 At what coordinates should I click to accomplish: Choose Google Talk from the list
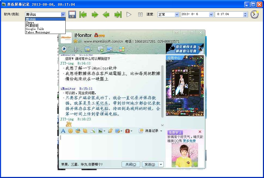coord(45,29)
